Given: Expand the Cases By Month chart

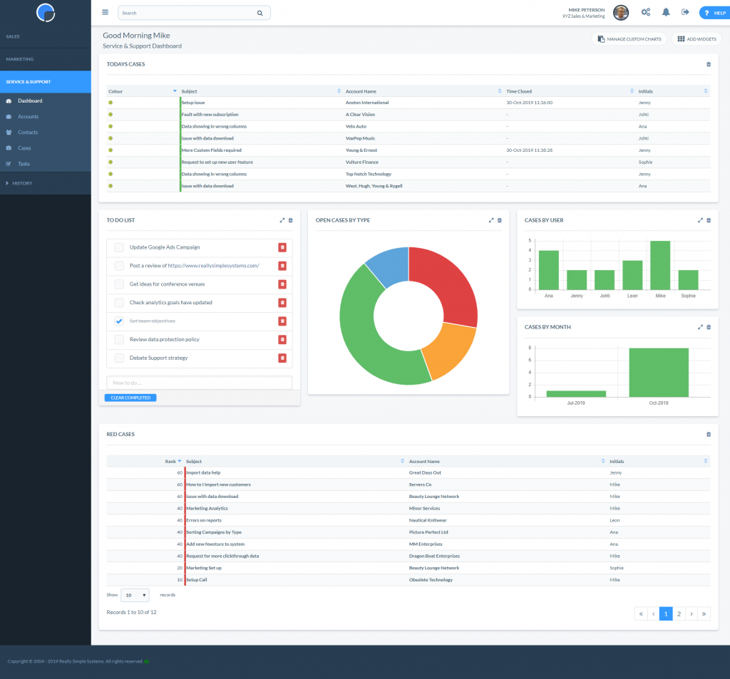Looking at the screenshot, I should pyautogui.click(x=700, y=327).
